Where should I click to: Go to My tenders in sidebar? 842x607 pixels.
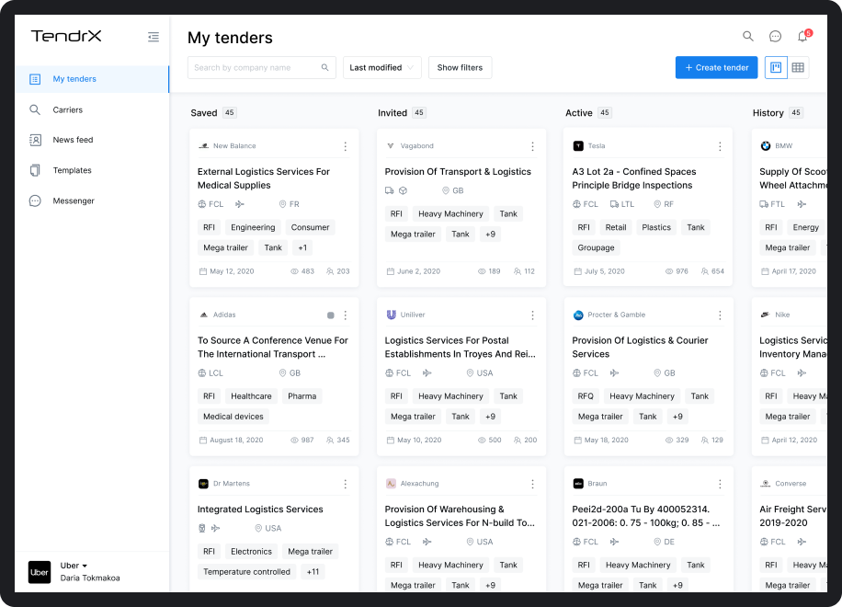tap(92, 79)
